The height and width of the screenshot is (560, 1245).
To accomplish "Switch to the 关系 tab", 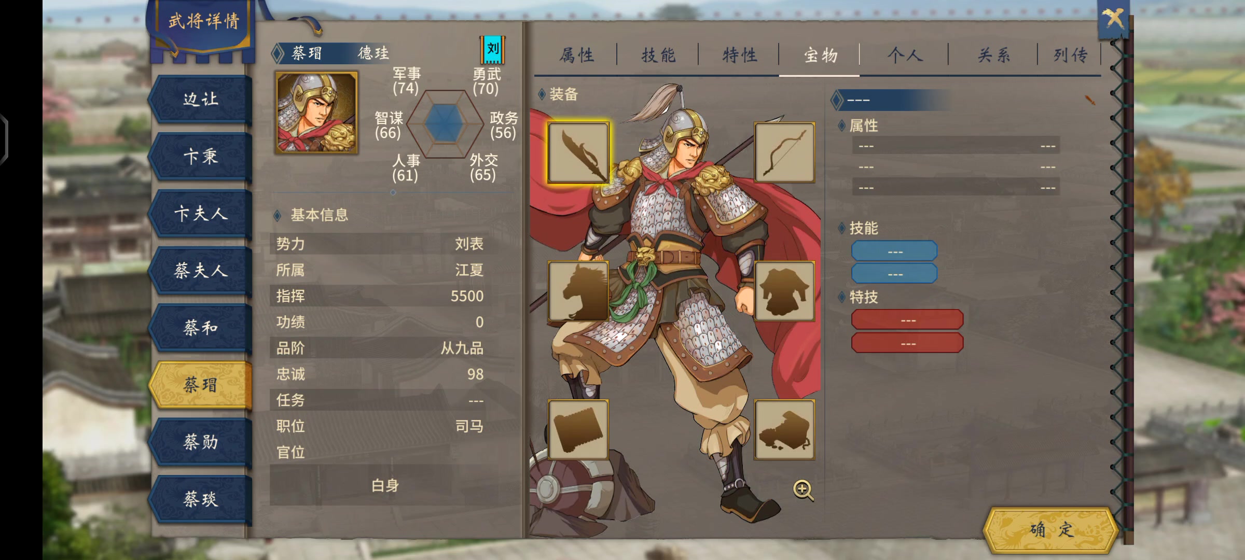I will coord(993,55).
